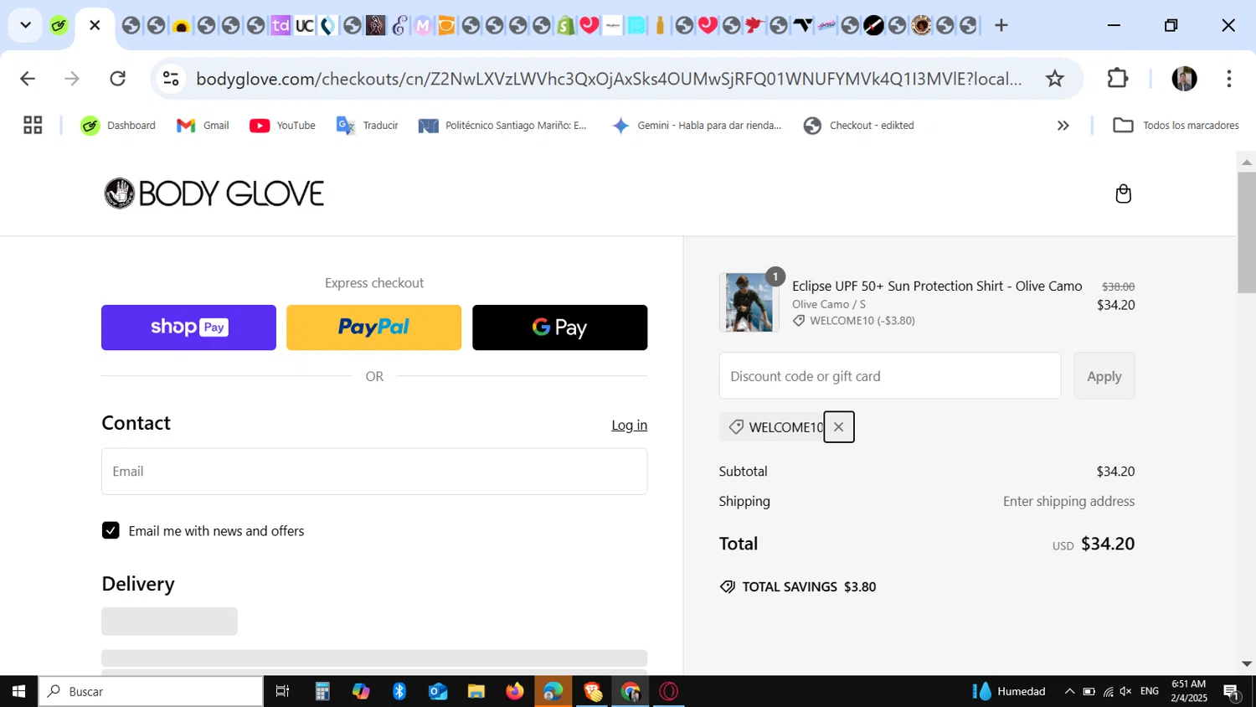The width and height of the screenshot is (1256, 707).
Task: Open the Traducir bookmark
Action: (367, 126)
